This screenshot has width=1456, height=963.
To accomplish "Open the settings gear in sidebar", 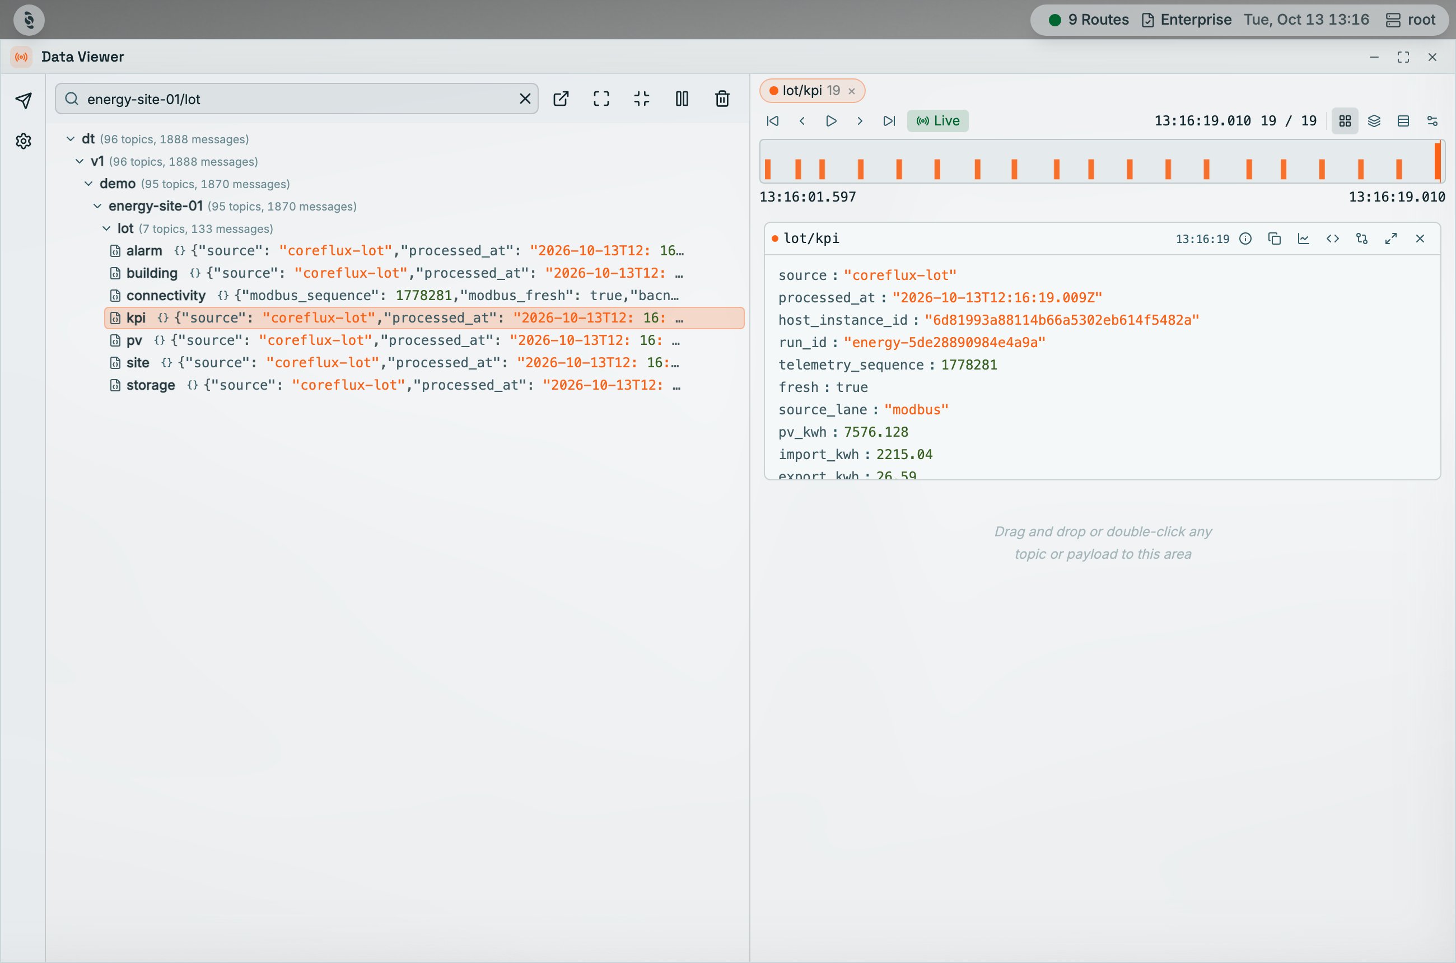I will click(x=24, y=141).
